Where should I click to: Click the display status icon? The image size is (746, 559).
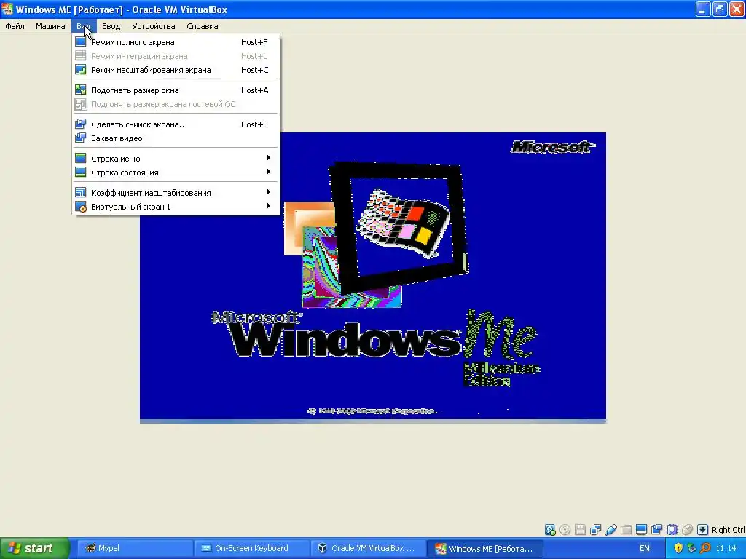coord(641,530)
